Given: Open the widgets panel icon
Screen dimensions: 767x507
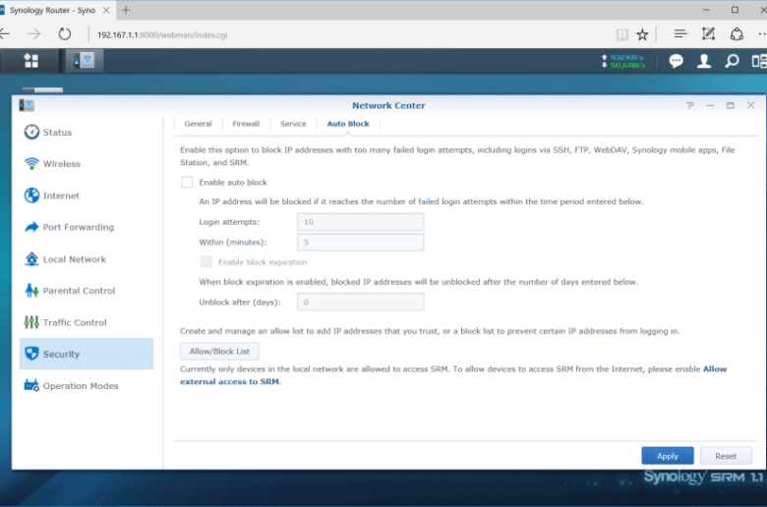Looking at the screenshot, I should 759,61.
